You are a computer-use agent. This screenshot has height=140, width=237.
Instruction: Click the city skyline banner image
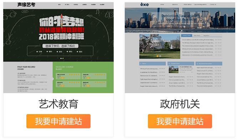point(180,20)
